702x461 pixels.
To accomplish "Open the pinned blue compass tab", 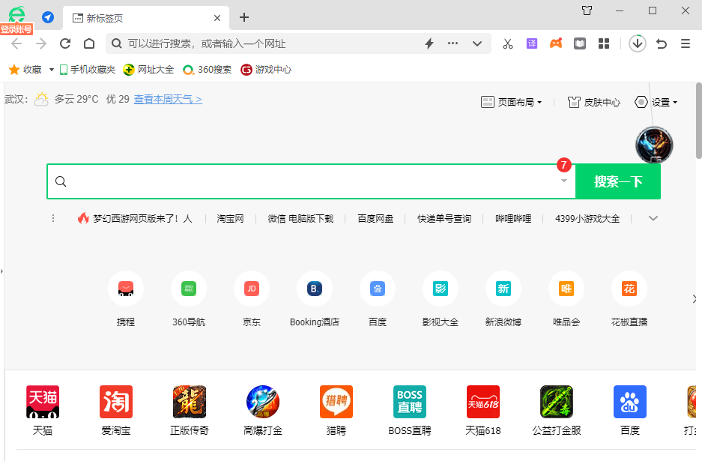I will (48, 17).
